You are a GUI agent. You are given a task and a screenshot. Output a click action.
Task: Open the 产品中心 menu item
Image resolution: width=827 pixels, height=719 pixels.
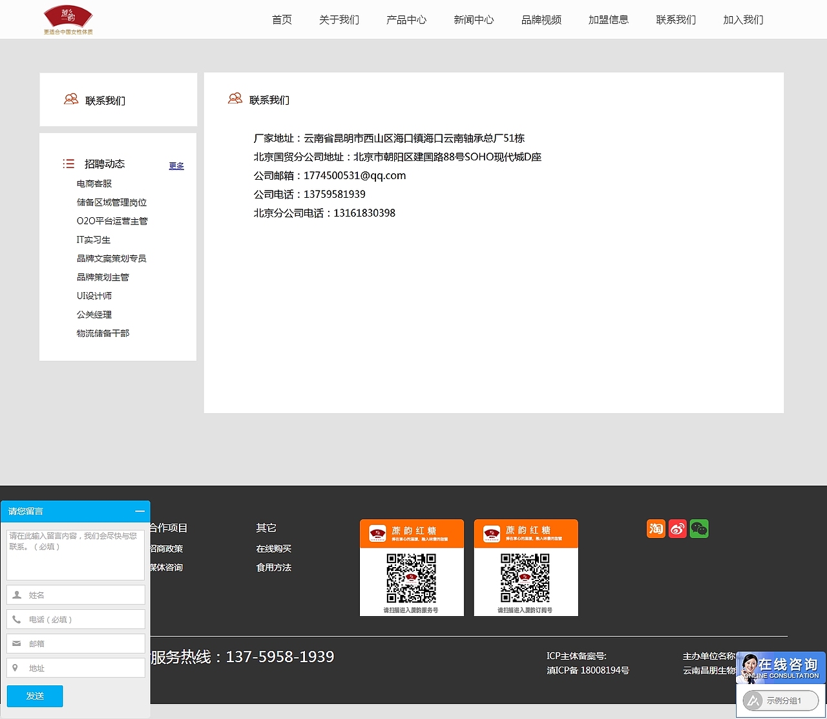[x=406, y=19]
